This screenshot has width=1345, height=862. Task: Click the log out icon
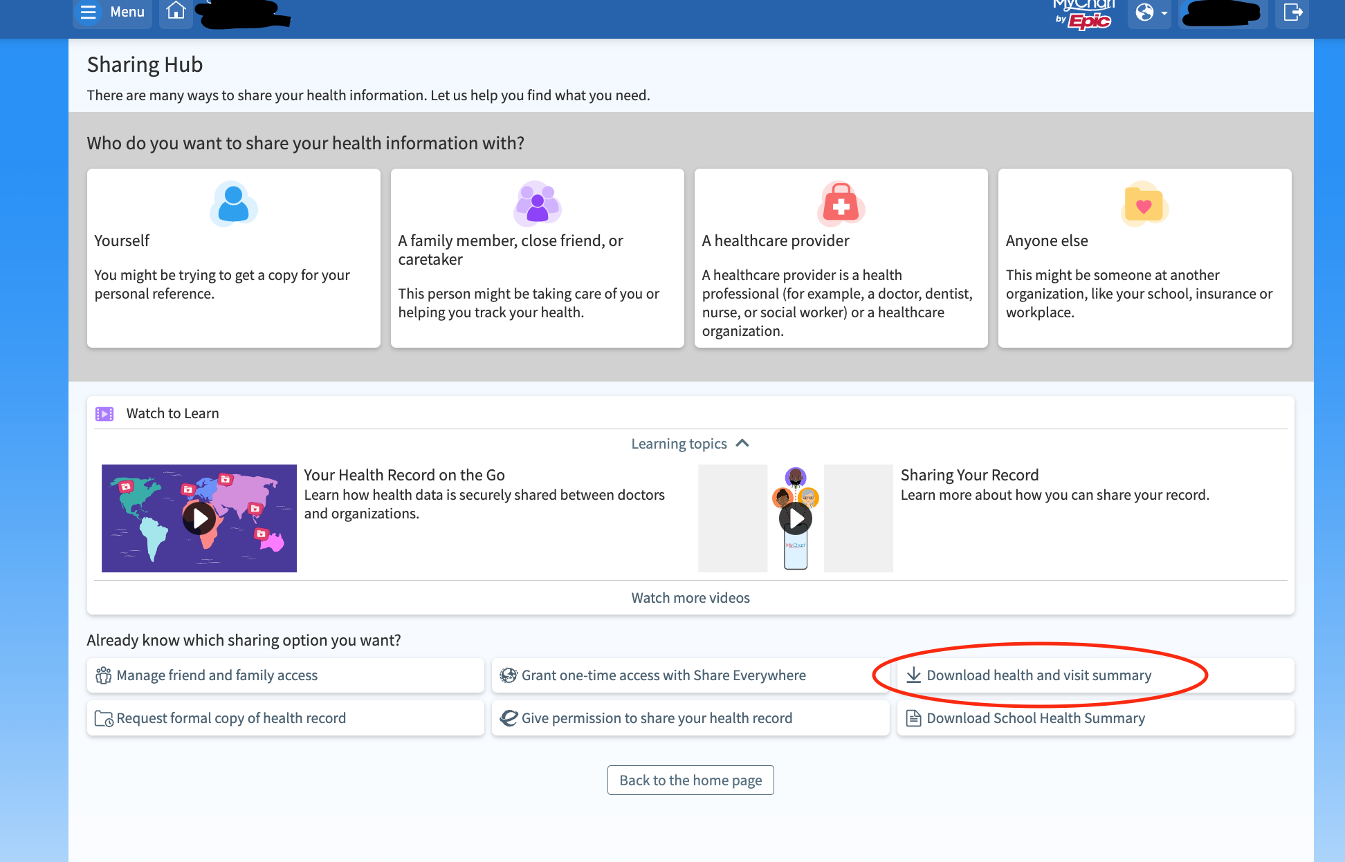pyautogui.click(x=1292, y=12)
